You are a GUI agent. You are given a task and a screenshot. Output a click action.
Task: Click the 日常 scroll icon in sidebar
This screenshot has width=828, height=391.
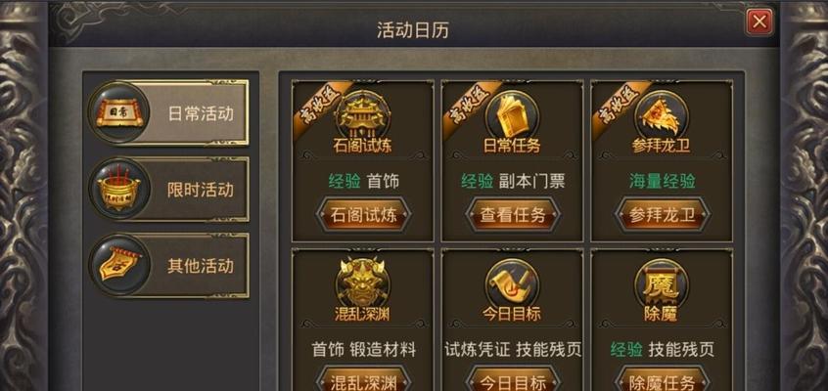coord(118,112)
